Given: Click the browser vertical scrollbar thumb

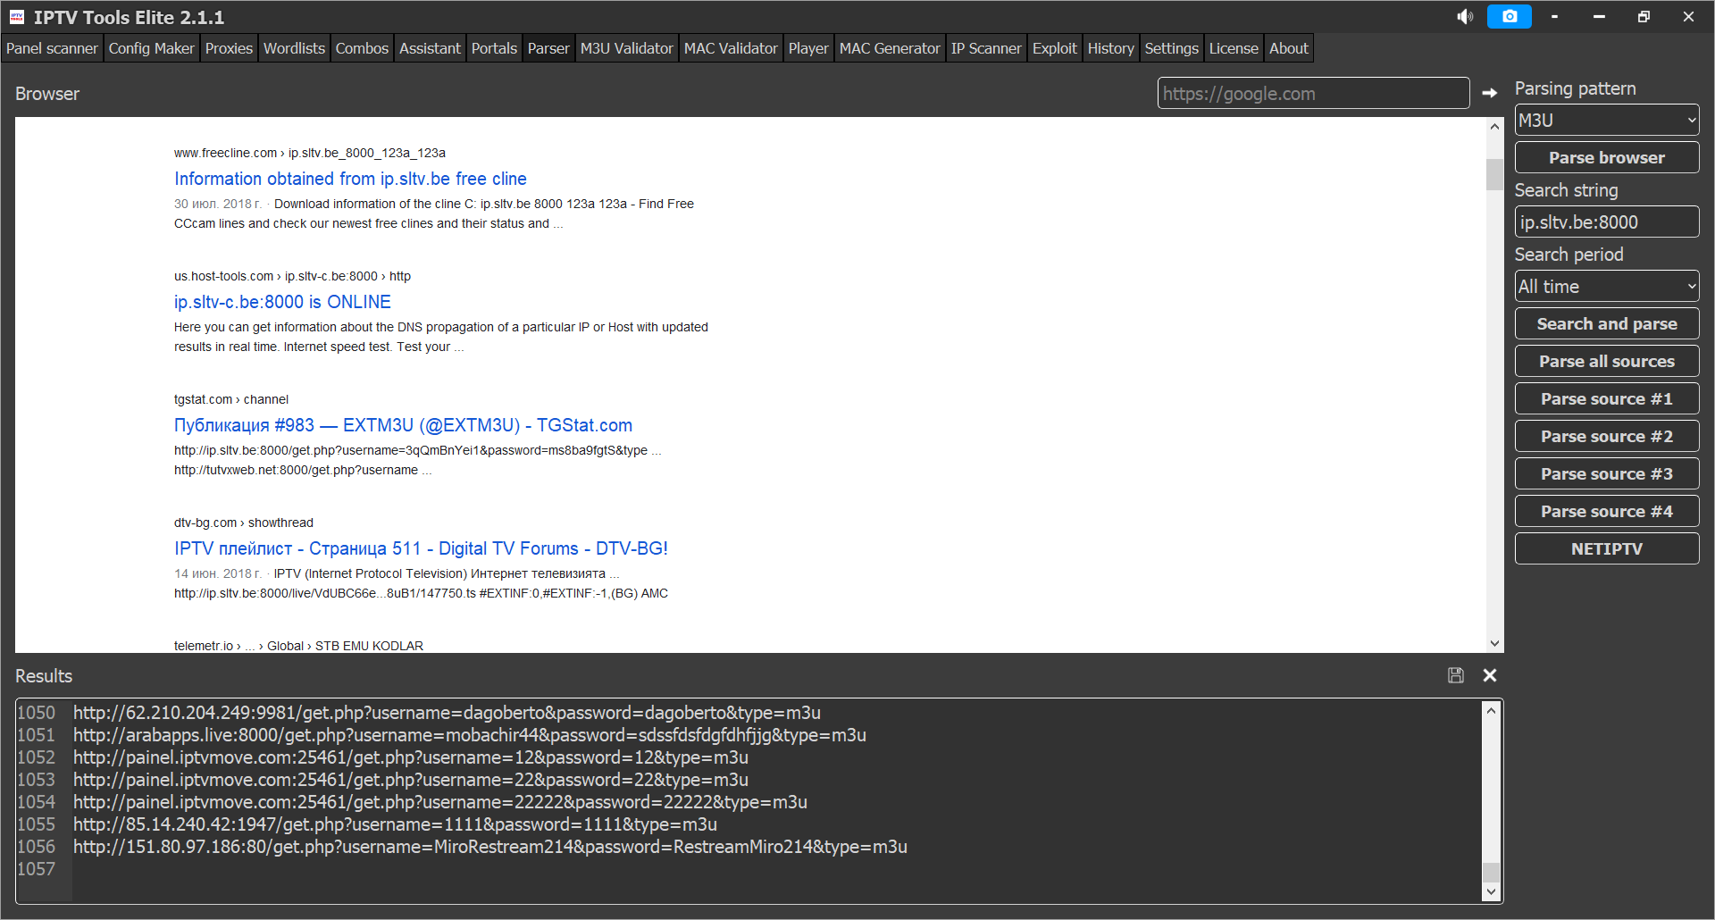Looking at the screenshot, I should [1494, 174].
